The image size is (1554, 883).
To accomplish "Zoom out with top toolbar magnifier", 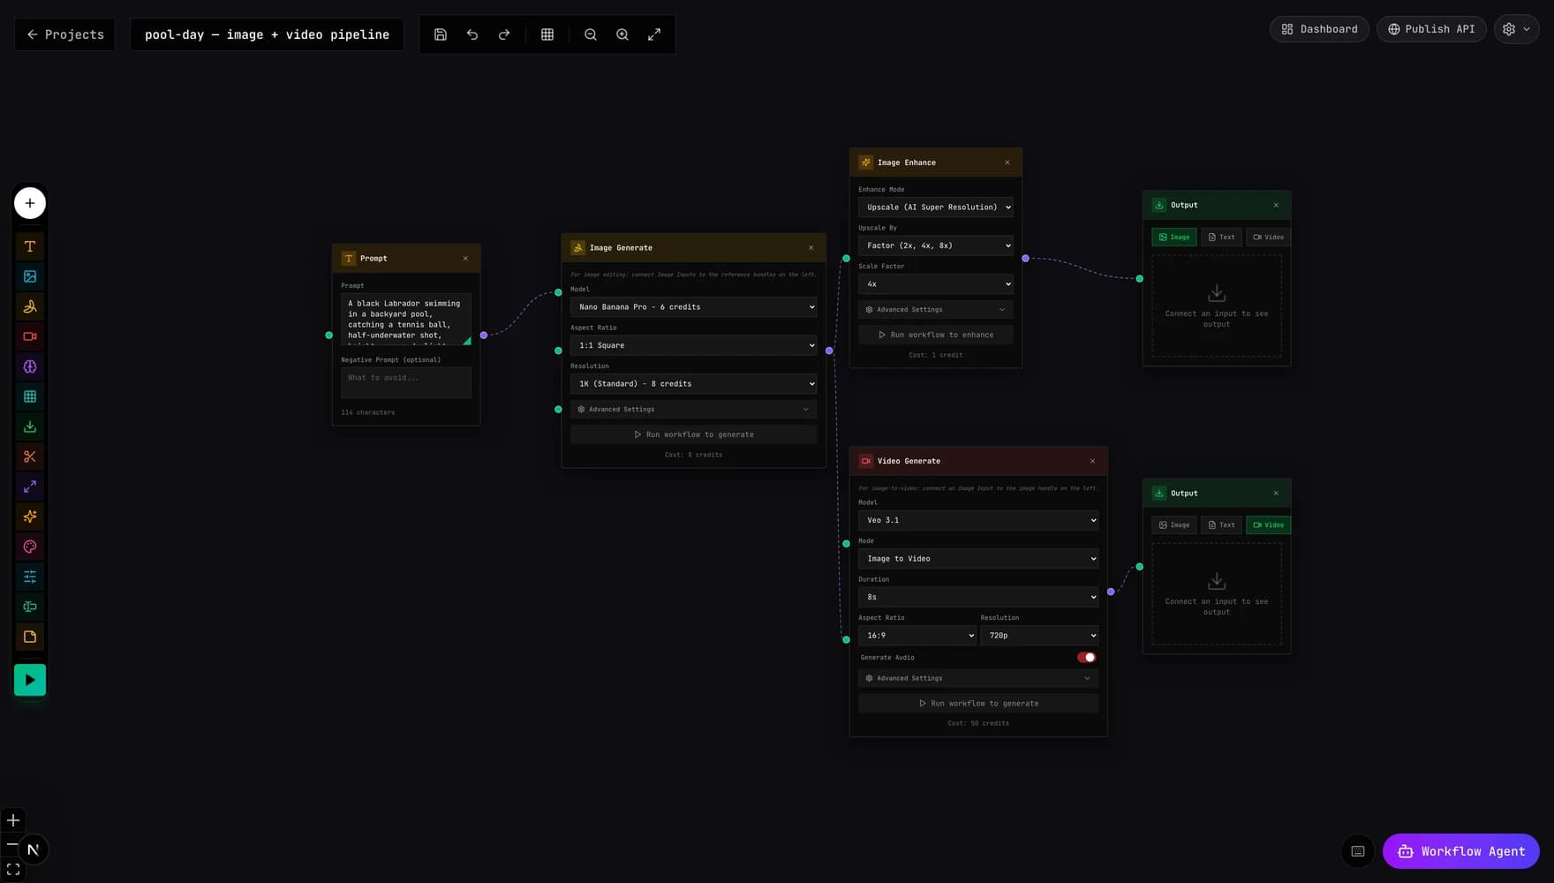I will (x=591, y=34).
